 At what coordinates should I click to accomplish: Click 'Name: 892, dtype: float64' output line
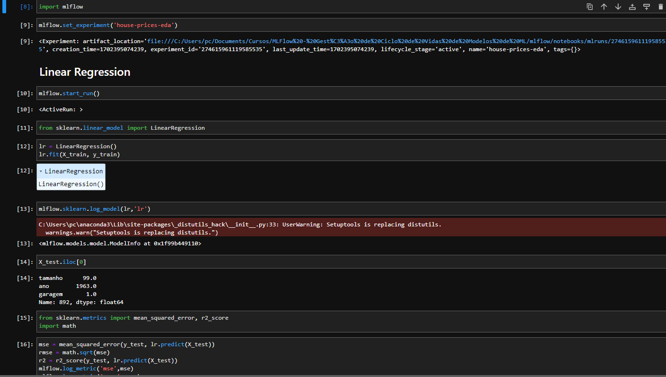tap(81, 302)
